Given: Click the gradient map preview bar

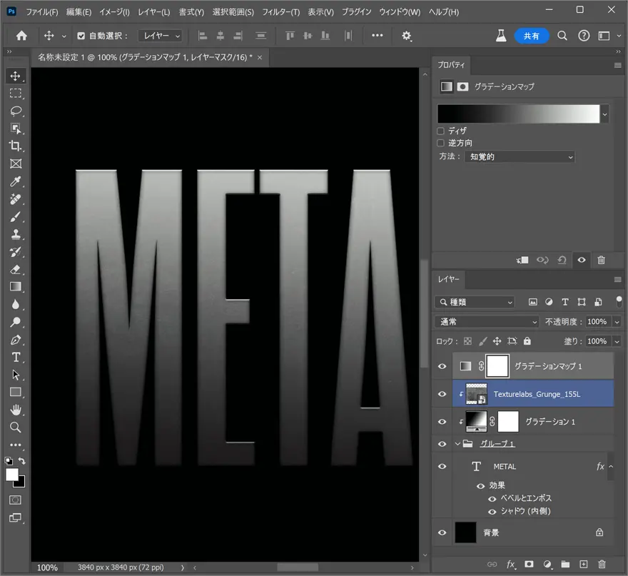Looking at the screenshot, I should (x=518, y=114).
